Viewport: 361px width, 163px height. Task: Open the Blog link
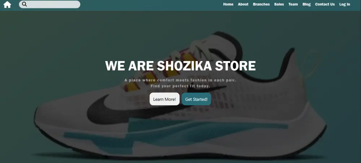(x=306, y=4)
